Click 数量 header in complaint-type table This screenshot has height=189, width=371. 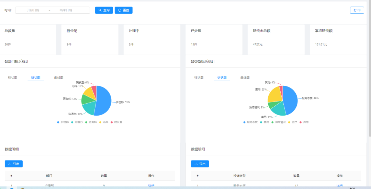click(296, 176)
